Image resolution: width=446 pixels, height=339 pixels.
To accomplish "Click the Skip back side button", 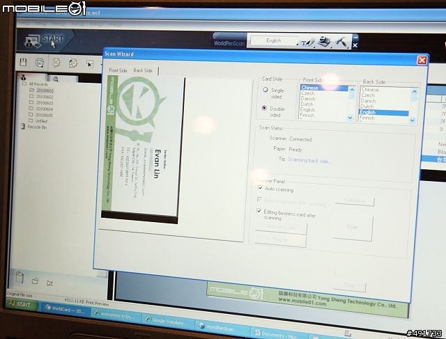I will 281,228.
